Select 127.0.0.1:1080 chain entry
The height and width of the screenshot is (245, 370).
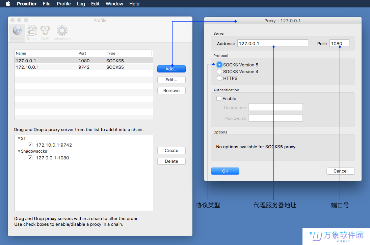pyautogui.click(x=52, y=158)
